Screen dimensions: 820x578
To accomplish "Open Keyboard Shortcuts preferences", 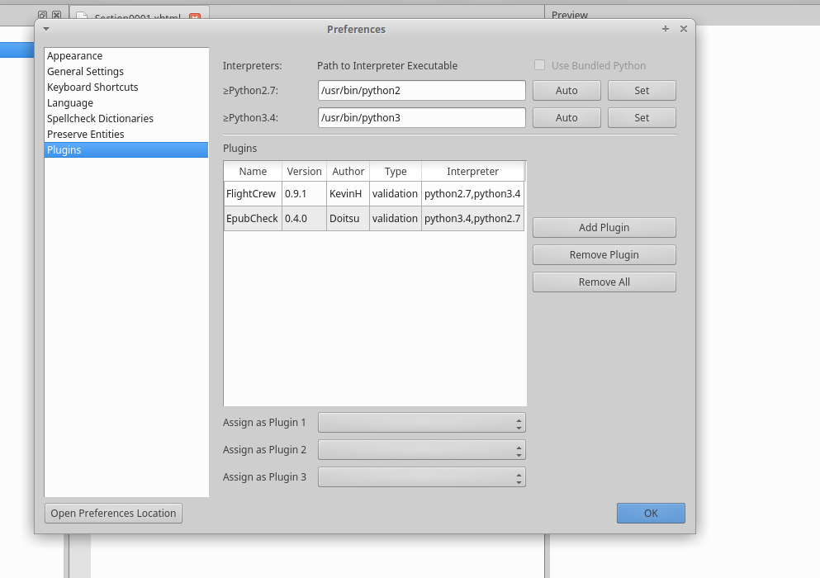I will (x=126, y=88).
